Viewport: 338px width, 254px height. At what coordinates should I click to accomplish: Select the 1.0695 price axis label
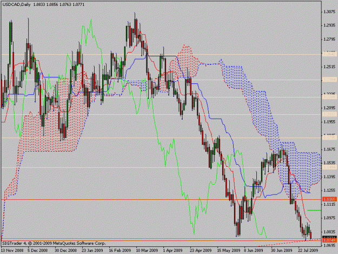point(329,245)
